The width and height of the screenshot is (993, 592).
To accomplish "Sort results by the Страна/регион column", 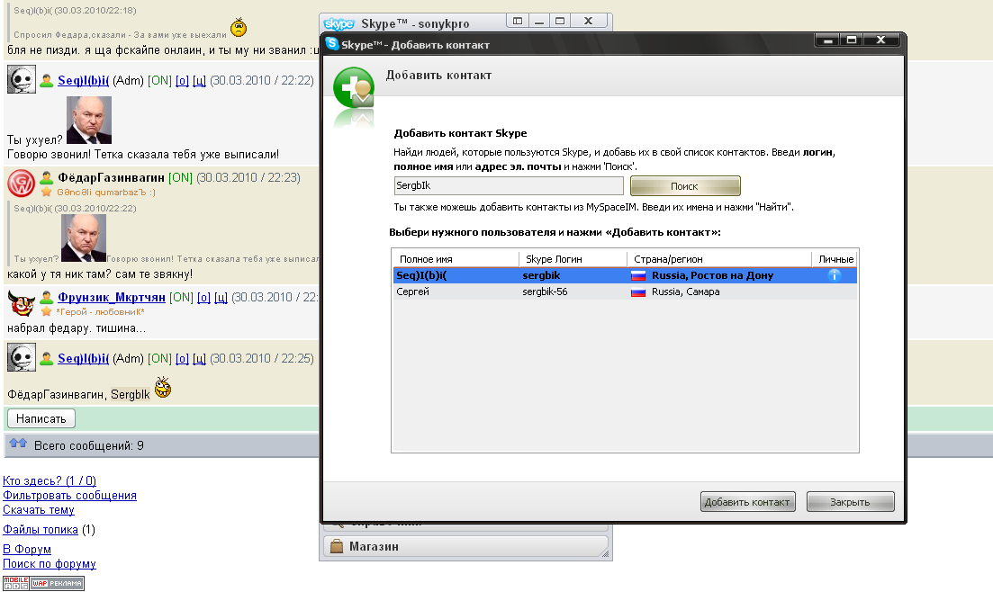I will (719, 259).
